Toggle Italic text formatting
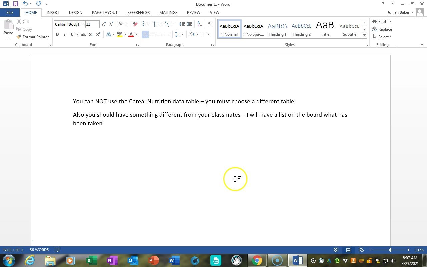The image size is (427, 267). (x=65, y=34)
